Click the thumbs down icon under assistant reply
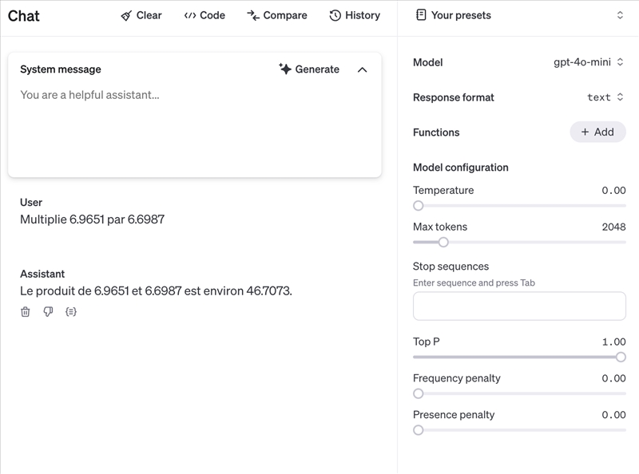The height and width of the screenshot is (474, 639). click(x=48, y=312)
